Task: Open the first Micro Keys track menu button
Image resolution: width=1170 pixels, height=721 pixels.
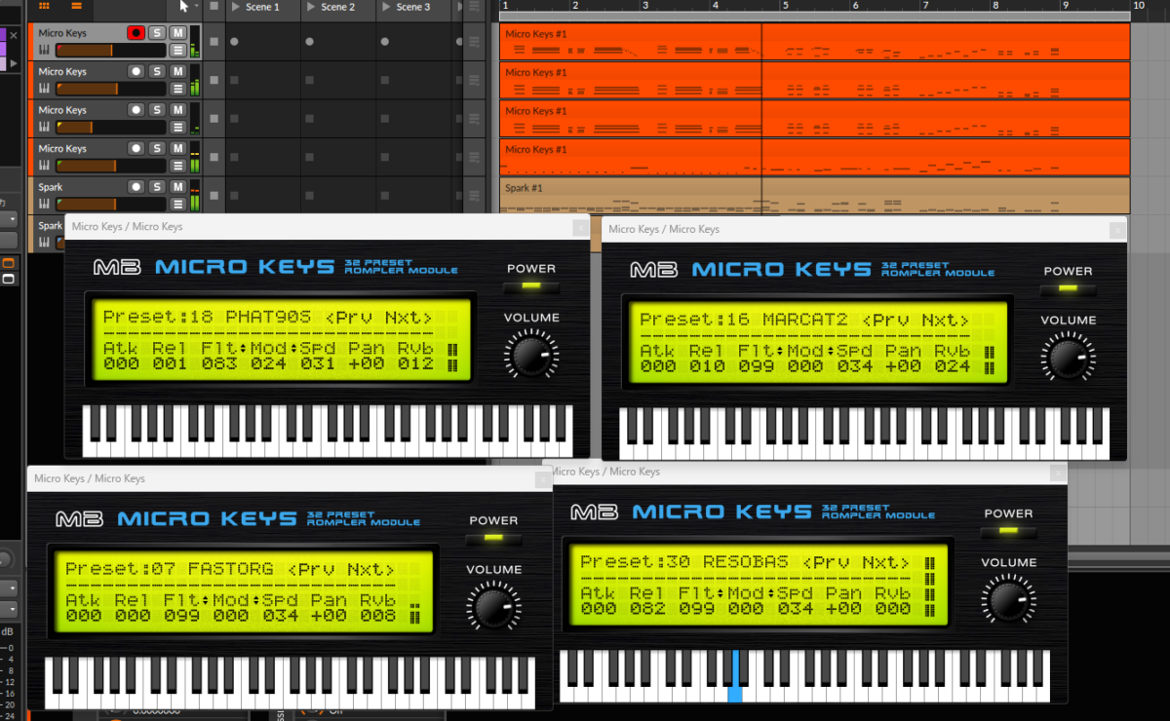Action: 177,50
